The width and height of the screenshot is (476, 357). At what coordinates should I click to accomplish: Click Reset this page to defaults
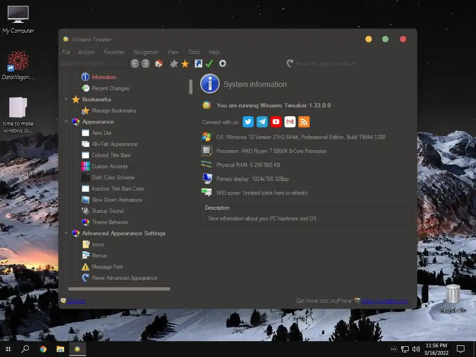(322, 64)
